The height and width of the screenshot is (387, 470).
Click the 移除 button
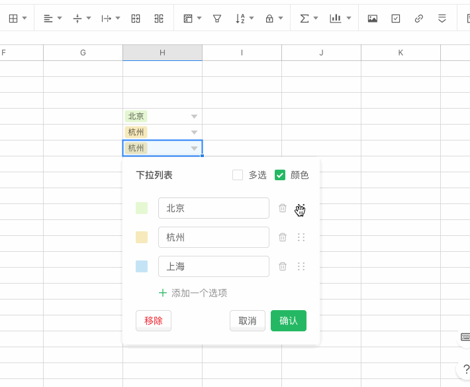(x=154, y=321)
